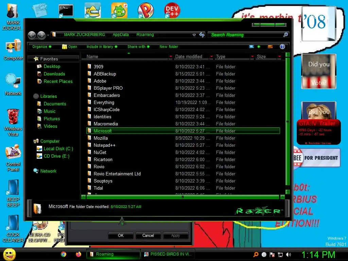Image resolution: width=348 pixels, height=261 pixels.
Task: Open the Organize menu
Action: [42, 47]
